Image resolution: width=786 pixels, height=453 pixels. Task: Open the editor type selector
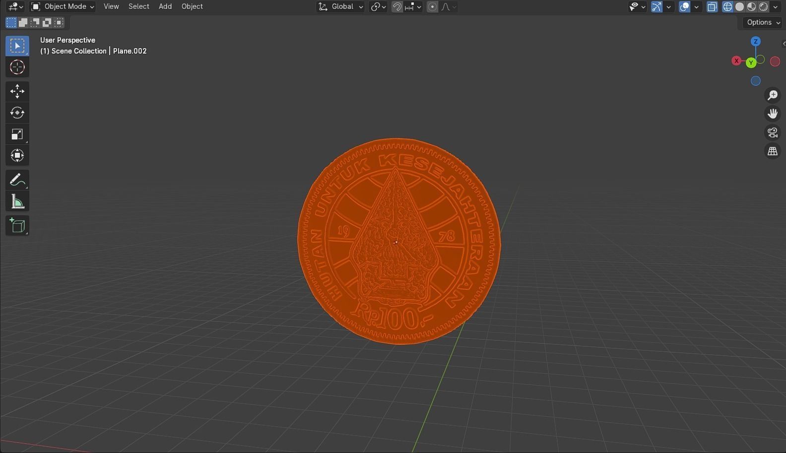16,6
